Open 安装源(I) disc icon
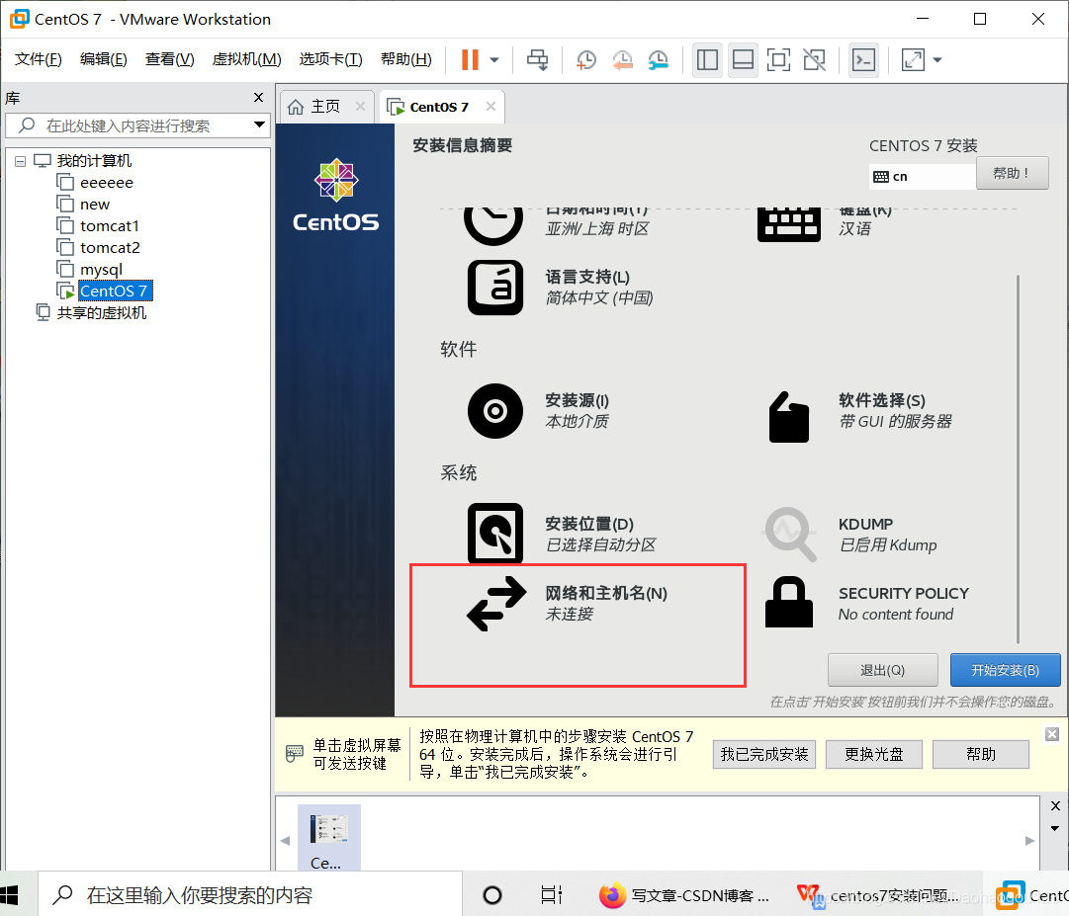This screenshot has height=916, width=1069. point(495,411)
